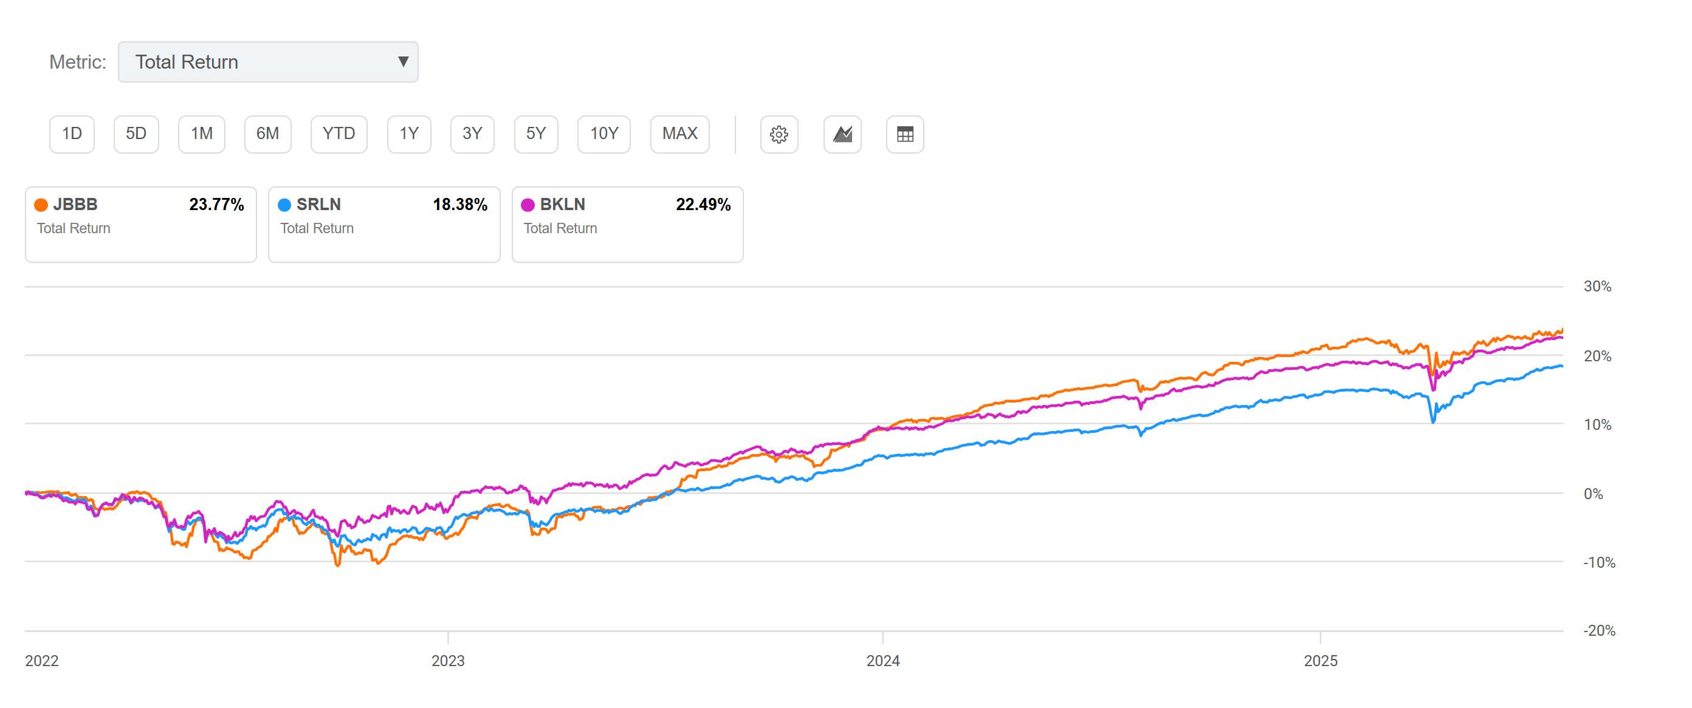Toggle JBBB series with its orange dot
This screenshot has width=1692, height=708.
tap(41, 204)
